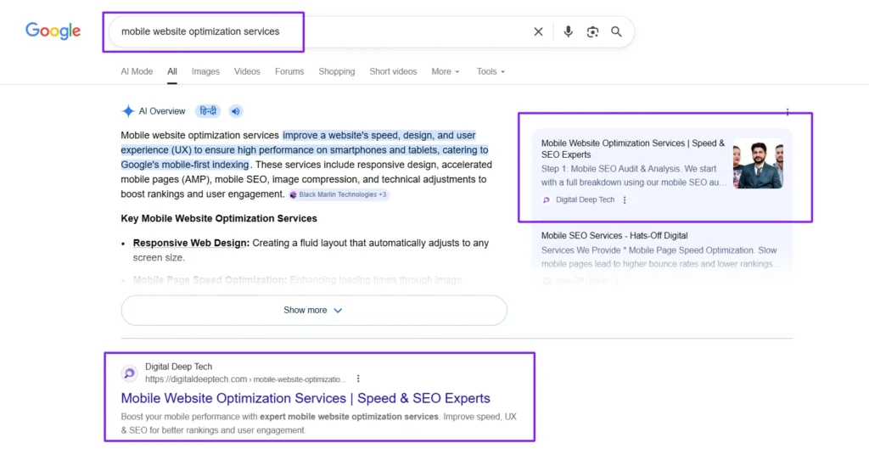Screen dimensions: 869x449
Task: Click Digital Deep Tech favicon in organic result
Action: click(129, 373)
